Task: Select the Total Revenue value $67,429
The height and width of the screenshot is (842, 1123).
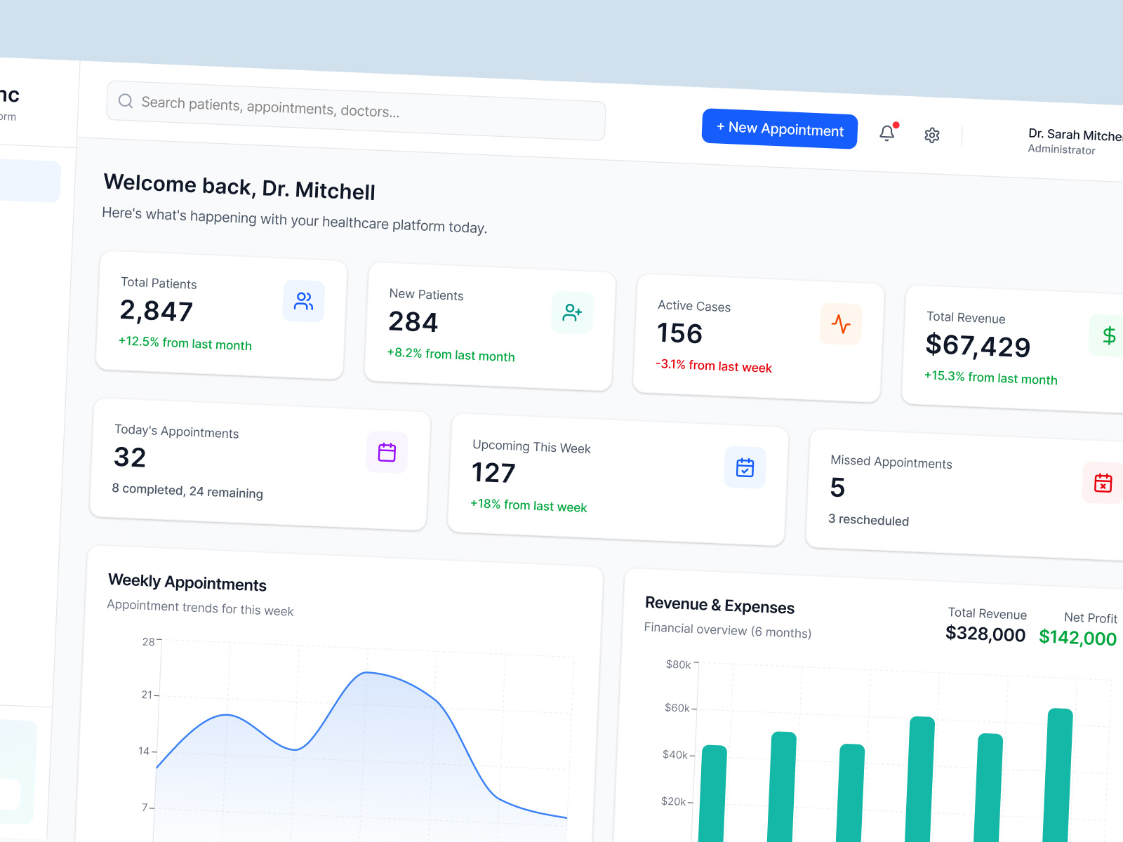Action: 978,345
